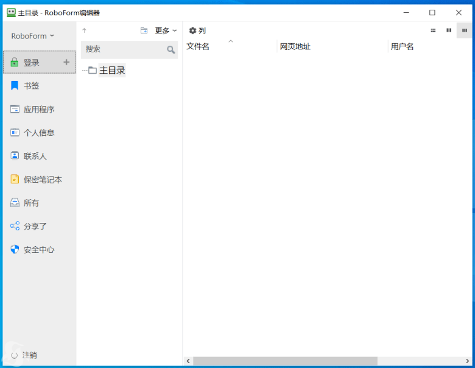Click the horizontal scrollbar right arrow
Image resolution: width=475 pixels, height=368 pixels.
pos(467,361)
